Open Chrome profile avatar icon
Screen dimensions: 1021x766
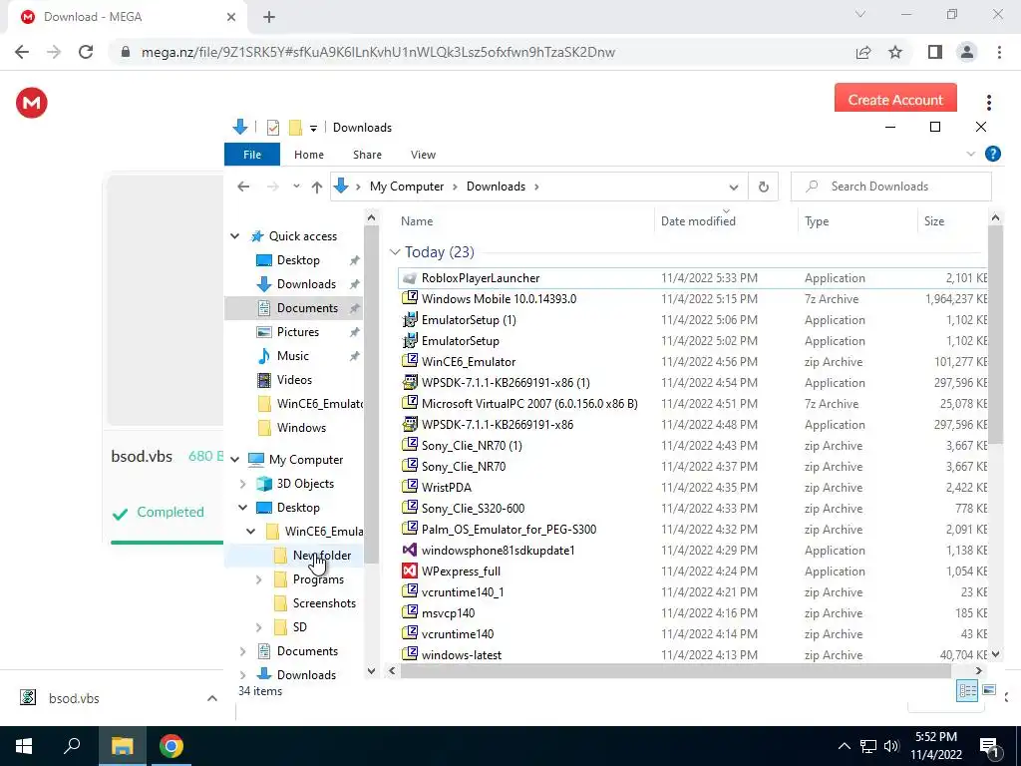[x=967, y=52]
